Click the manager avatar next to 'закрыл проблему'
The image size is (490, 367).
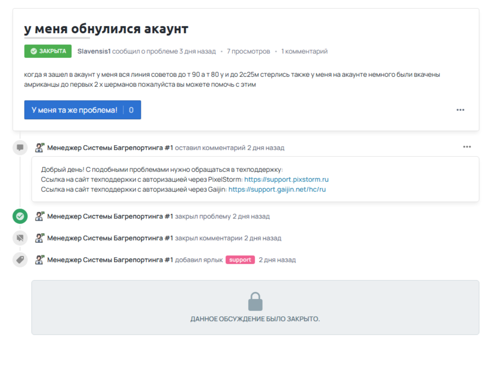pos(39,216)
